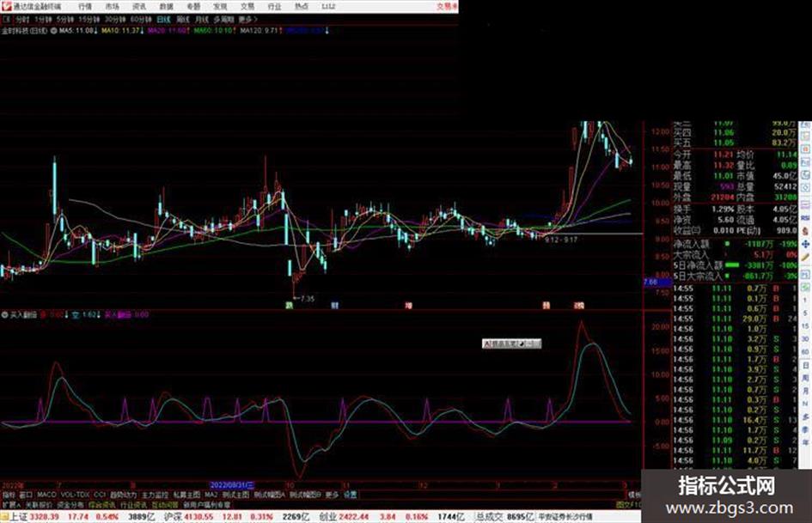The width and height of the screenshot is (812, 523).
Task: Expand 更多 indicators in the bottom bar
Action: click(x=332, y=495)
